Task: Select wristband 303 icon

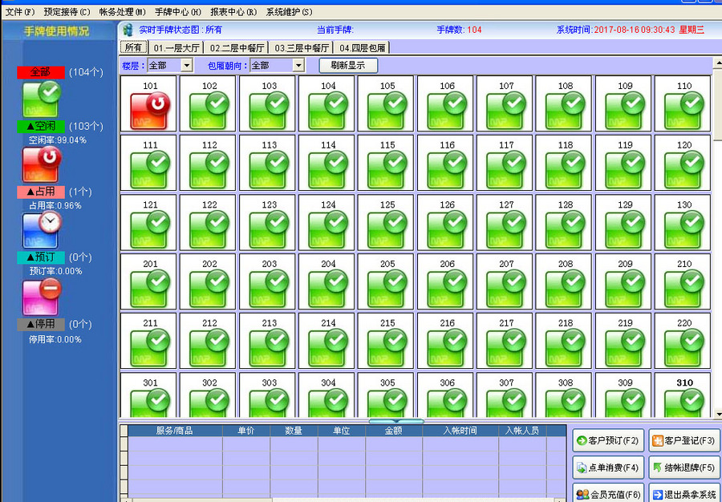Action: pyautogui.click(x=269, y=403)
